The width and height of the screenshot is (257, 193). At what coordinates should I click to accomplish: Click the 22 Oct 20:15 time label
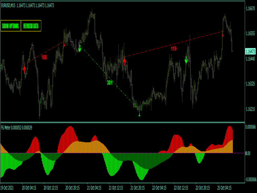(202, 188)
